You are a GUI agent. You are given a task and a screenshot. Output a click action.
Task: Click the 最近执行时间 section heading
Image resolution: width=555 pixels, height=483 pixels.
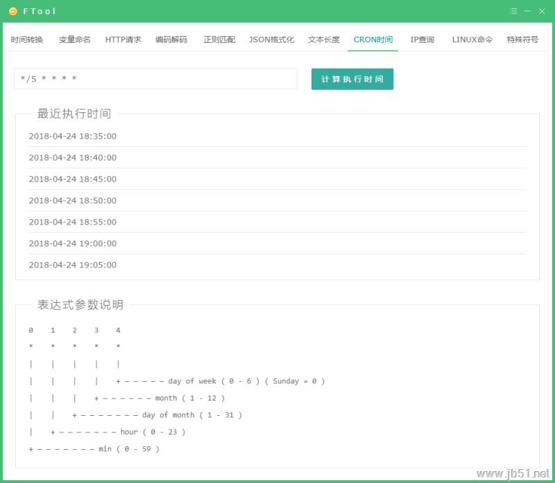(74, 114)
